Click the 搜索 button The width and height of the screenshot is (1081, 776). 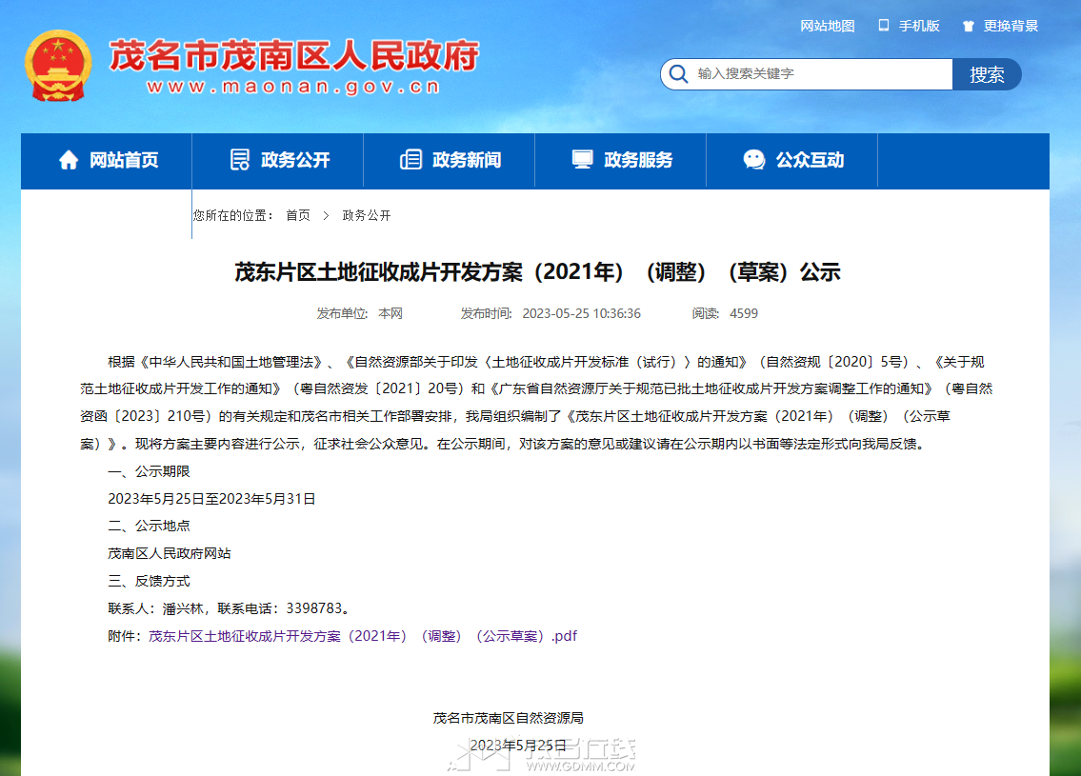click(x=987, y=74)
